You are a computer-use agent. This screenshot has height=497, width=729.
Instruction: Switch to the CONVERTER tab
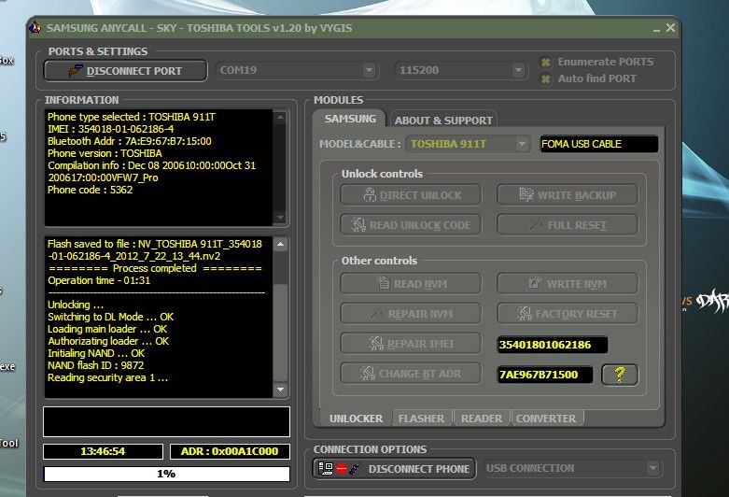(x=546, y=419)
